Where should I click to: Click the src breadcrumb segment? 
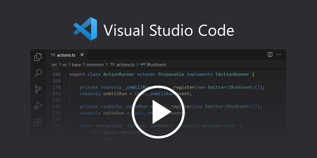(x=54, y=65)
